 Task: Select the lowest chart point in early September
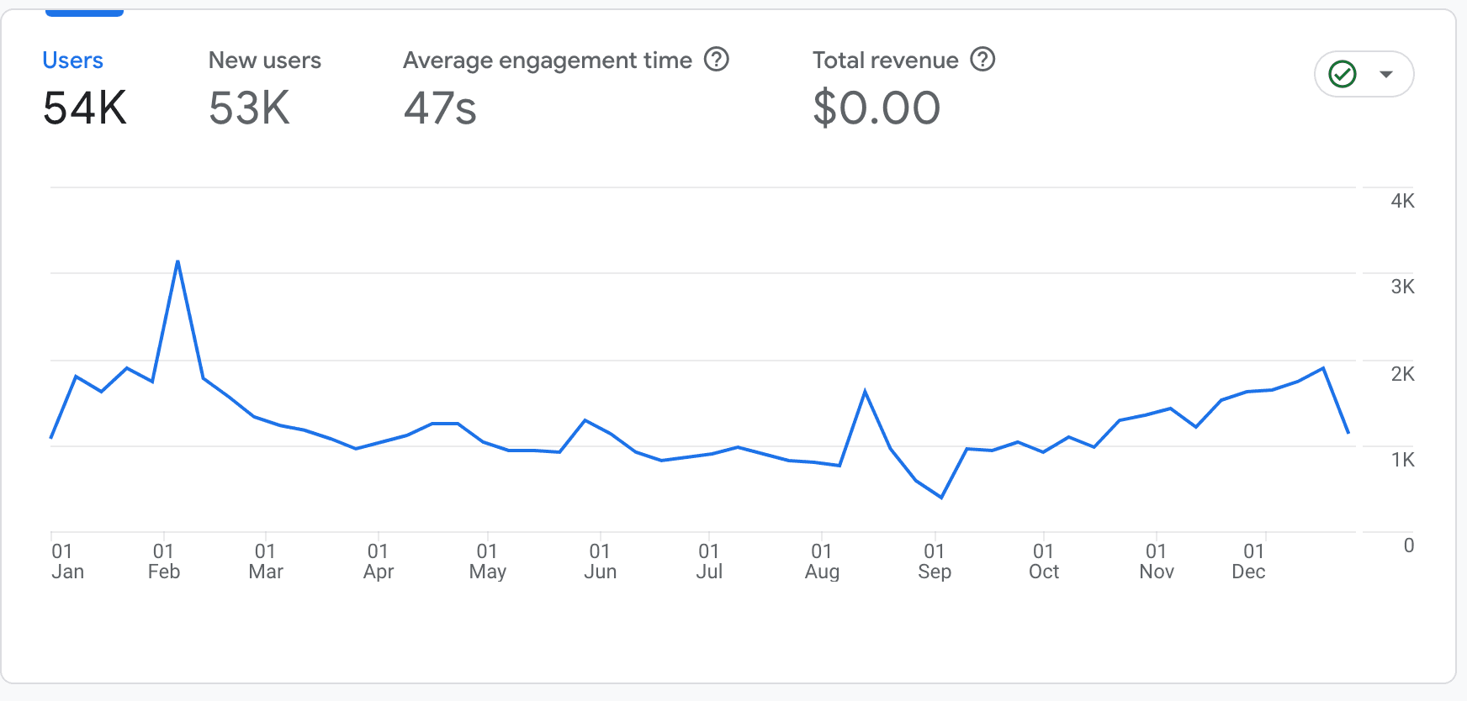[x=941, y=498]
